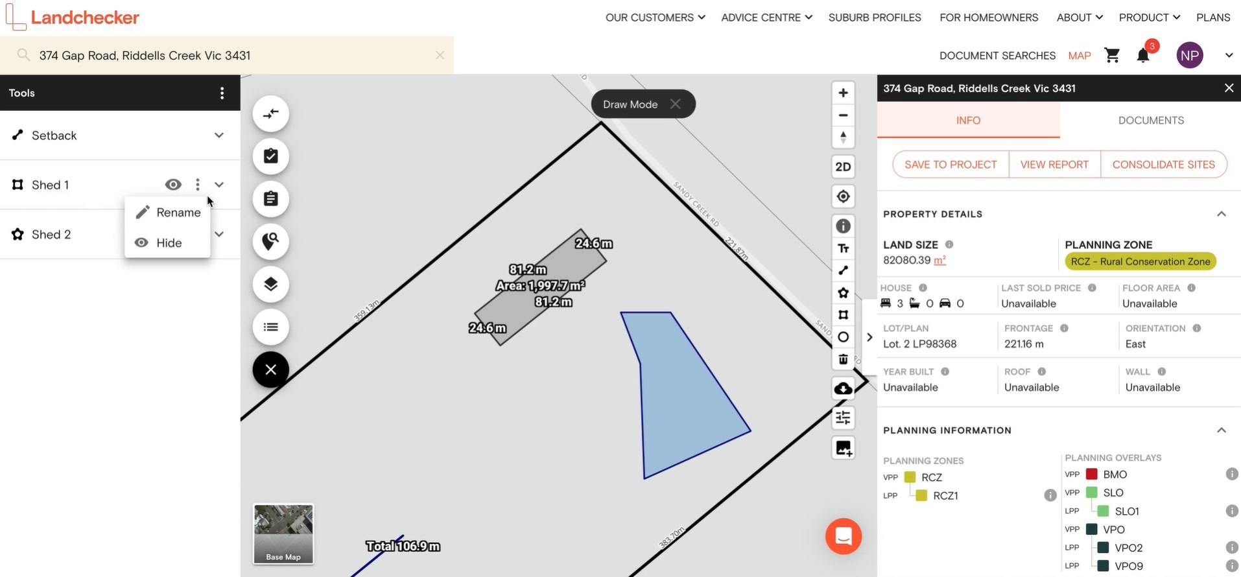This screenshot has width=1241, height=577.
Task: Open the shopping cart
Action: (x=1112, y=56)
